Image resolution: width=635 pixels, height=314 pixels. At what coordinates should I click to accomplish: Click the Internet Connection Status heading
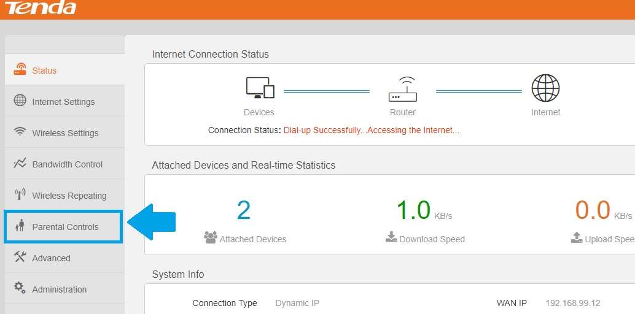pyautogui.click(x=210, y=54)
